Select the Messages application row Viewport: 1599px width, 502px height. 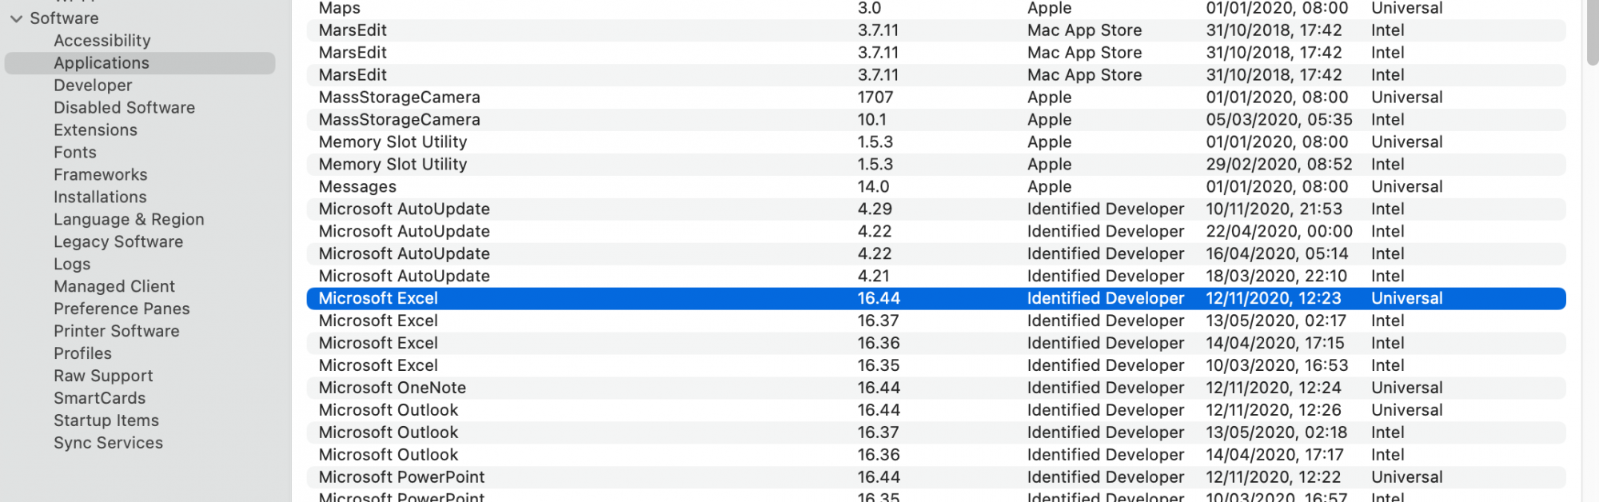pos(936,187)
